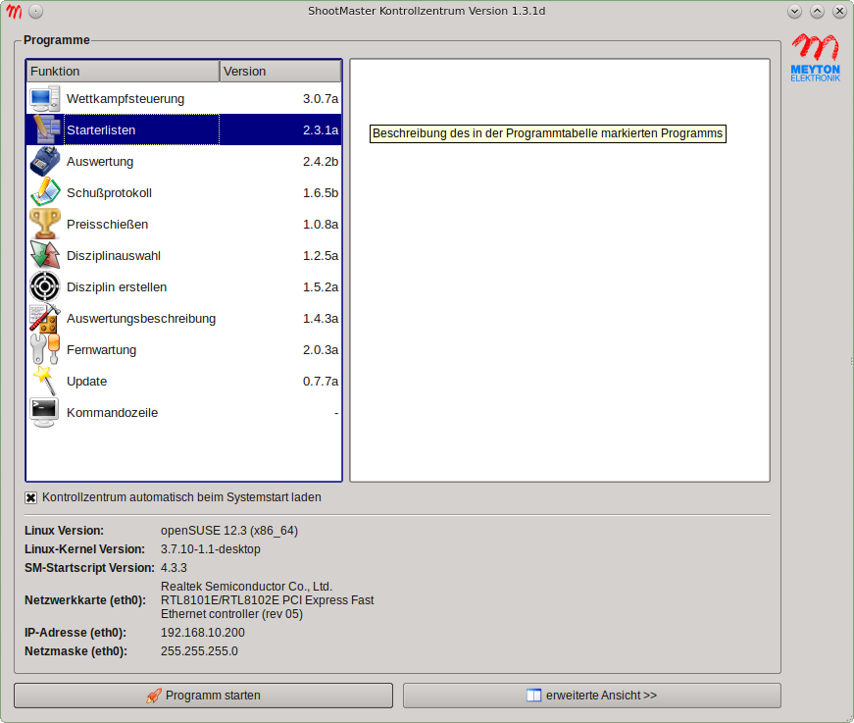Click the Meyton Elektronik logo
Image resolution: width=854 pixels, height=723 pixels.
pyautogui.click(x=815, y=58)
